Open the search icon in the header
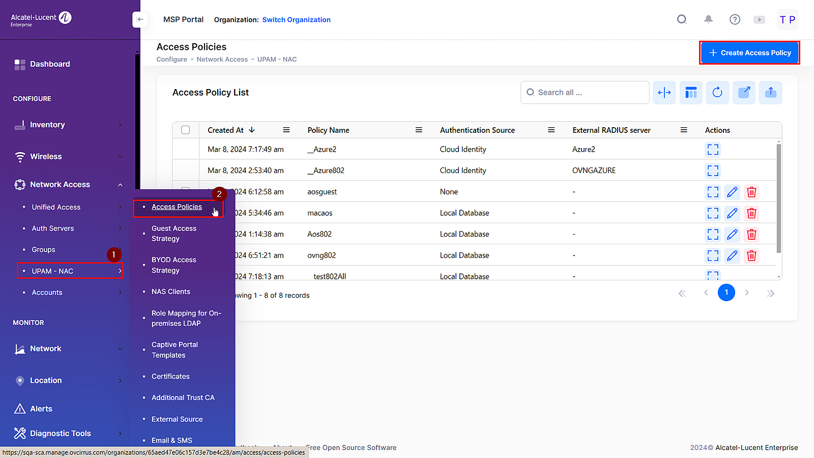Viewport: 814px width, 458px height. [682, 19]
